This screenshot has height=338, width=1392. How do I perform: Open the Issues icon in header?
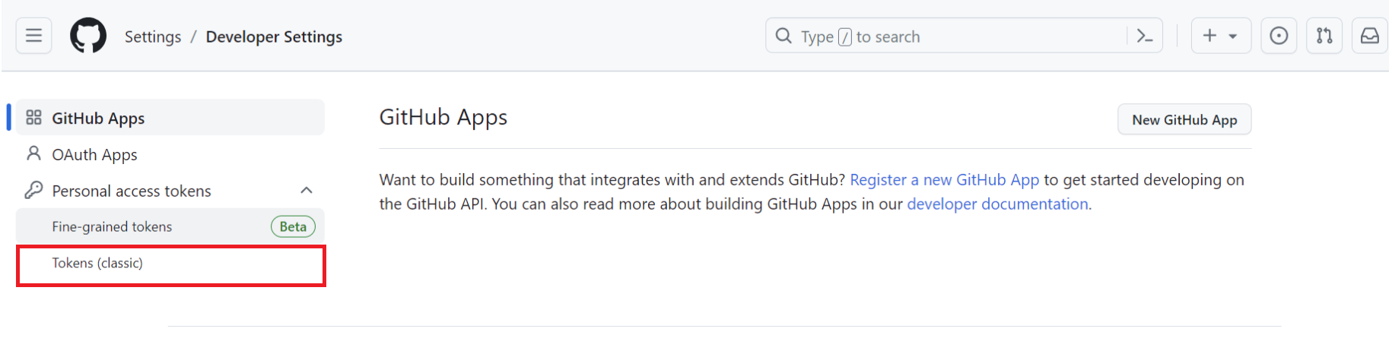click(1279, 36)
